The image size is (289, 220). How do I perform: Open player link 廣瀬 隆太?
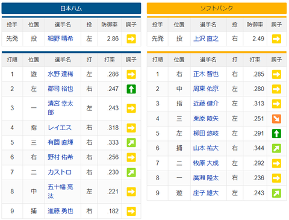click(206, 178)
